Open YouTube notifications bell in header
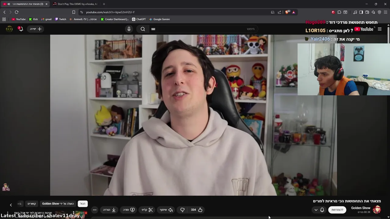390x219 pixels. (20, 29)
